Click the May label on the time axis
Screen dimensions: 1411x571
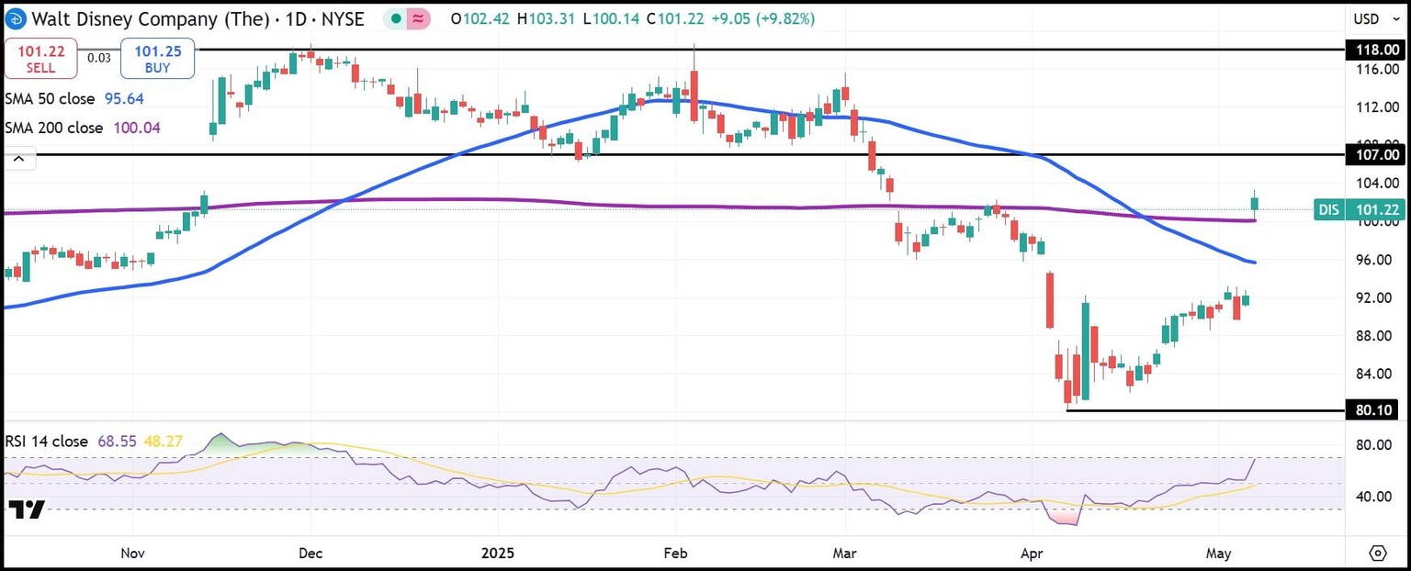(x=1218, y=554)
